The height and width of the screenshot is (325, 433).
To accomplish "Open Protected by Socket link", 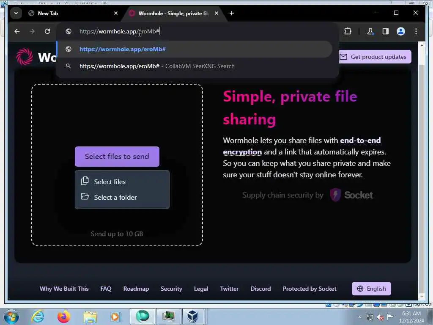I will click(310, 289).
